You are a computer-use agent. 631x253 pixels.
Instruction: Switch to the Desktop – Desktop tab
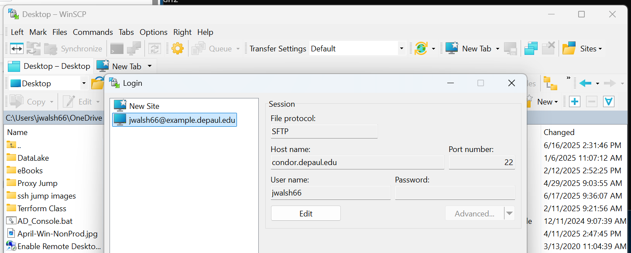49,66
